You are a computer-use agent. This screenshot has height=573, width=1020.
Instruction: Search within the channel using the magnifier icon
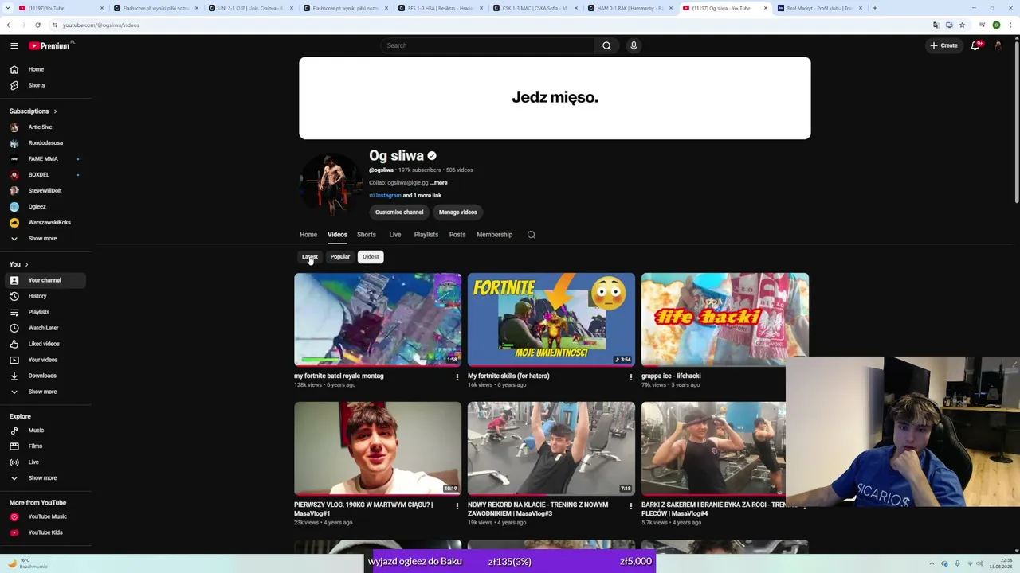tap(532, 235)
